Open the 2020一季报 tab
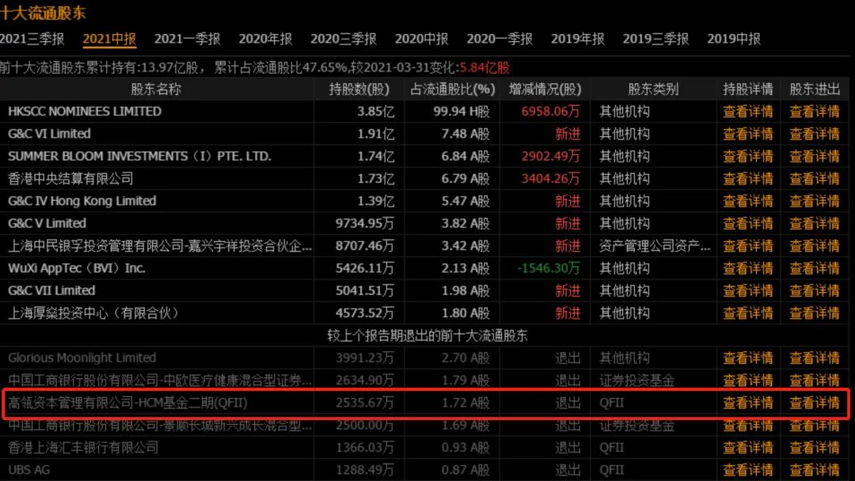This screenshot has height=481, width=855. coord(500,40)
